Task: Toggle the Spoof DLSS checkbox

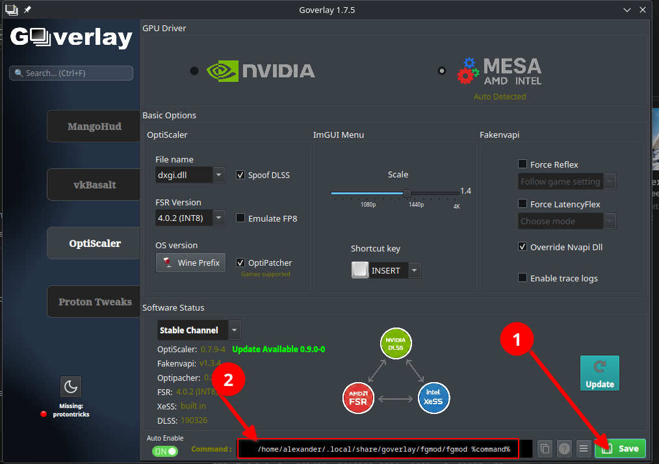Action: (240, 175)
